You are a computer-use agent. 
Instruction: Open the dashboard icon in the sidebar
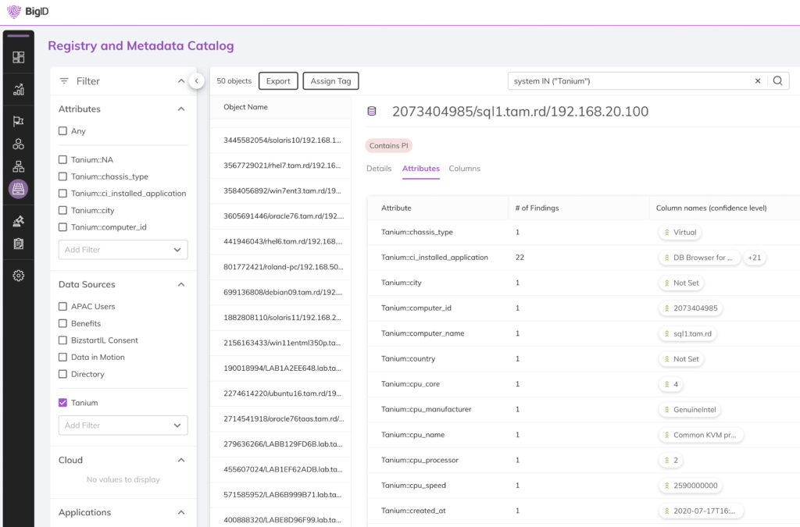(x=19, y=57)
